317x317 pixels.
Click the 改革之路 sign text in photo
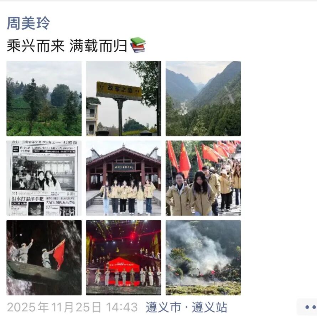click(x=119, y=90)
